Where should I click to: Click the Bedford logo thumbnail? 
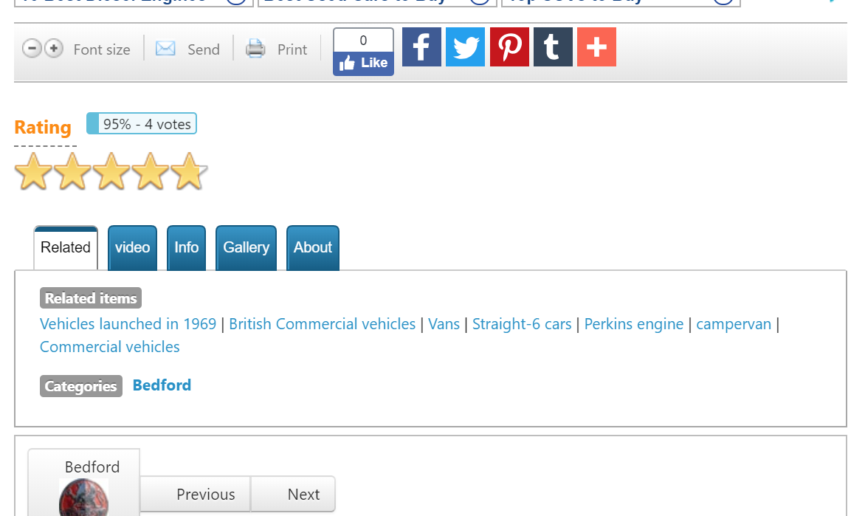tap(84, 498)
